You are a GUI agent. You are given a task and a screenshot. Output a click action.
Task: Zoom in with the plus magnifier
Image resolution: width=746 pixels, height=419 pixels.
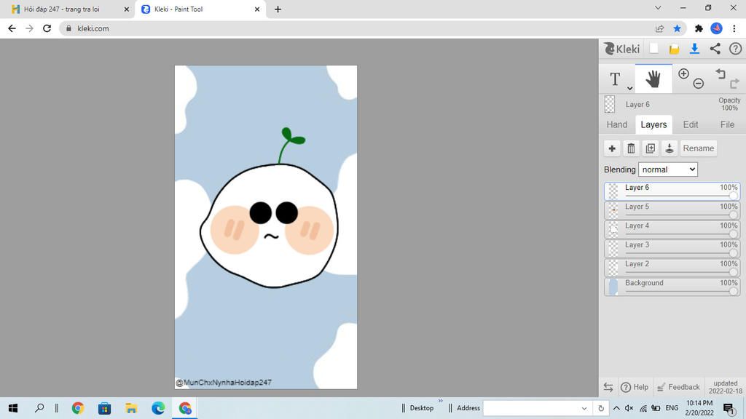coord(683,73)
